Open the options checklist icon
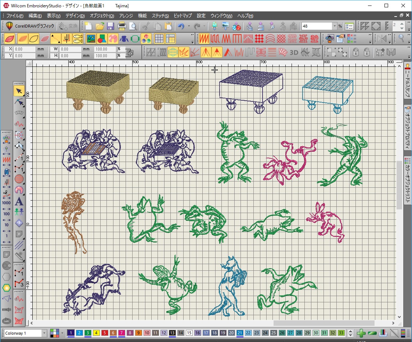Screen dimensions: 412x342 [350, 26]
